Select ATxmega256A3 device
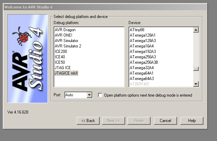The width and height of the screenshot is (217, 141). (x=143, y=57)
